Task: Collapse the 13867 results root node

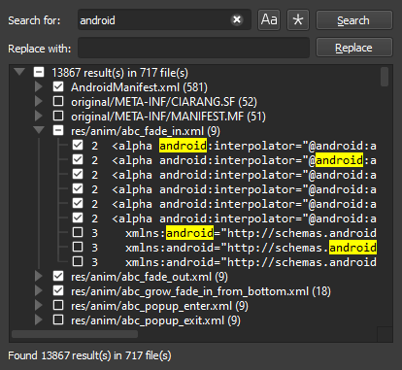Action: tap(19, 72)
